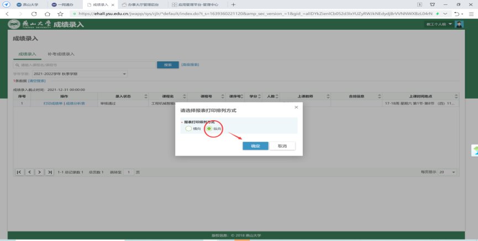Open the 学年学期 semester dropdown
This screenshot has width=478, height=241.
tap(79, 73)
